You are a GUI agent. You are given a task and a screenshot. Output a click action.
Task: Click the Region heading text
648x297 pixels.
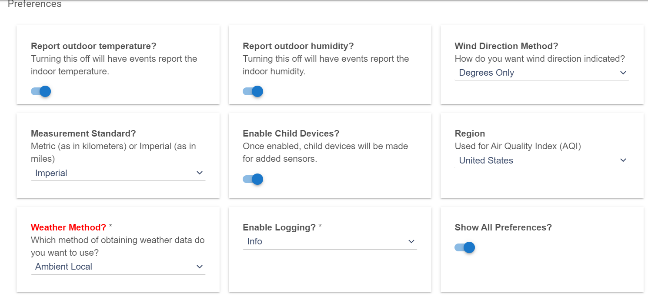(x=470, y=133)
